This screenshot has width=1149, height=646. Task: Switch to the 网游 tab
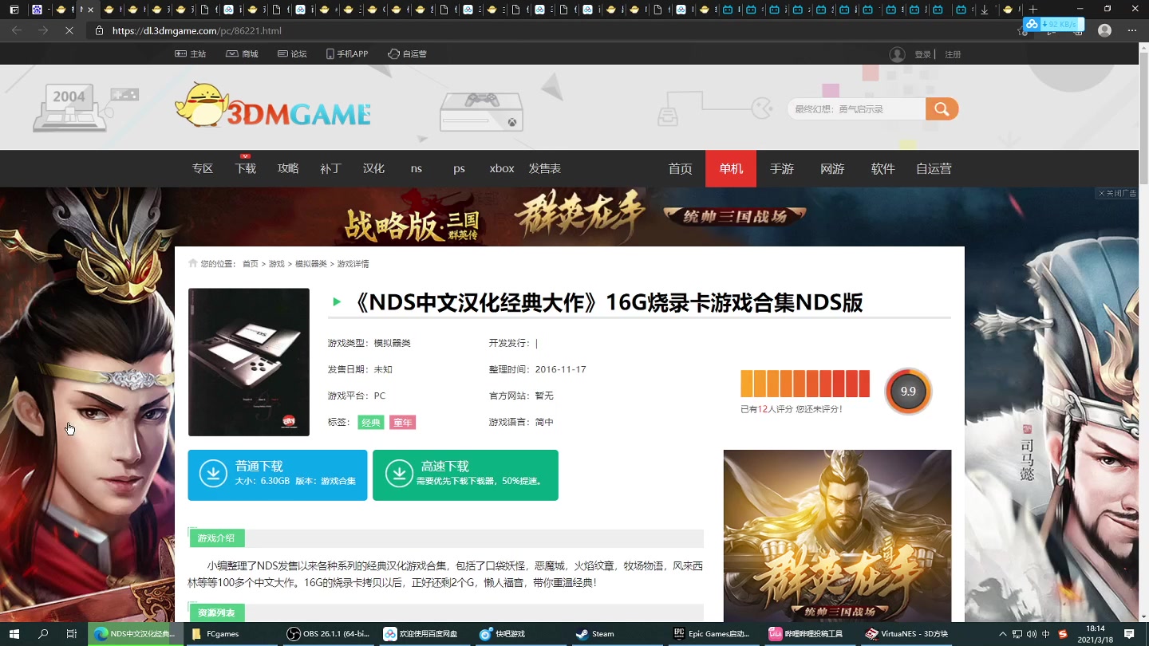click(832, 168)
